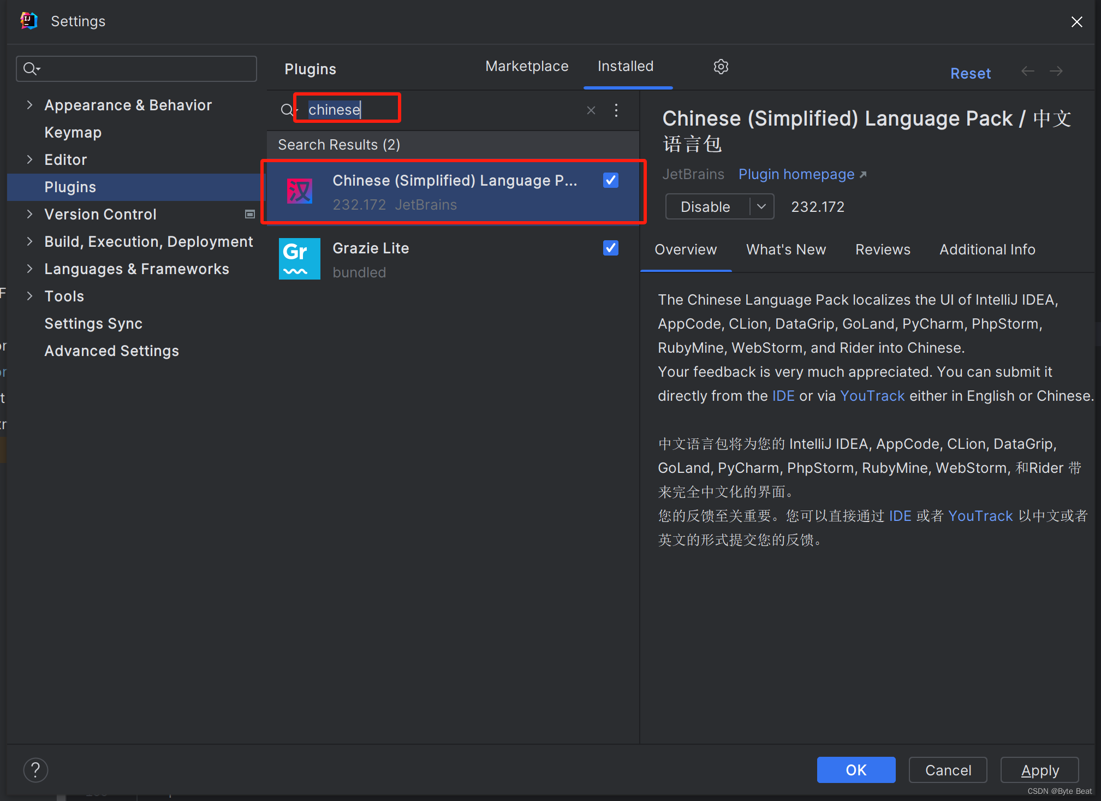The height and width of the screenshot is (801, 1101).
Task: Click the Chinese Language Pack plugin icon
Action: [x=299, y=192]
